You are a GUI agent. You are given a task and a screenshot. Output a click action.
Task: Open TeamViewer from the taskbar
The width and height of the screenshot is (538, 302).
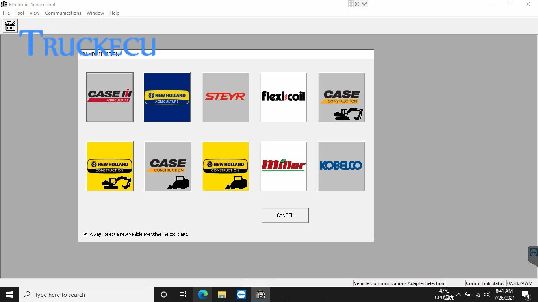coord(241,295)
